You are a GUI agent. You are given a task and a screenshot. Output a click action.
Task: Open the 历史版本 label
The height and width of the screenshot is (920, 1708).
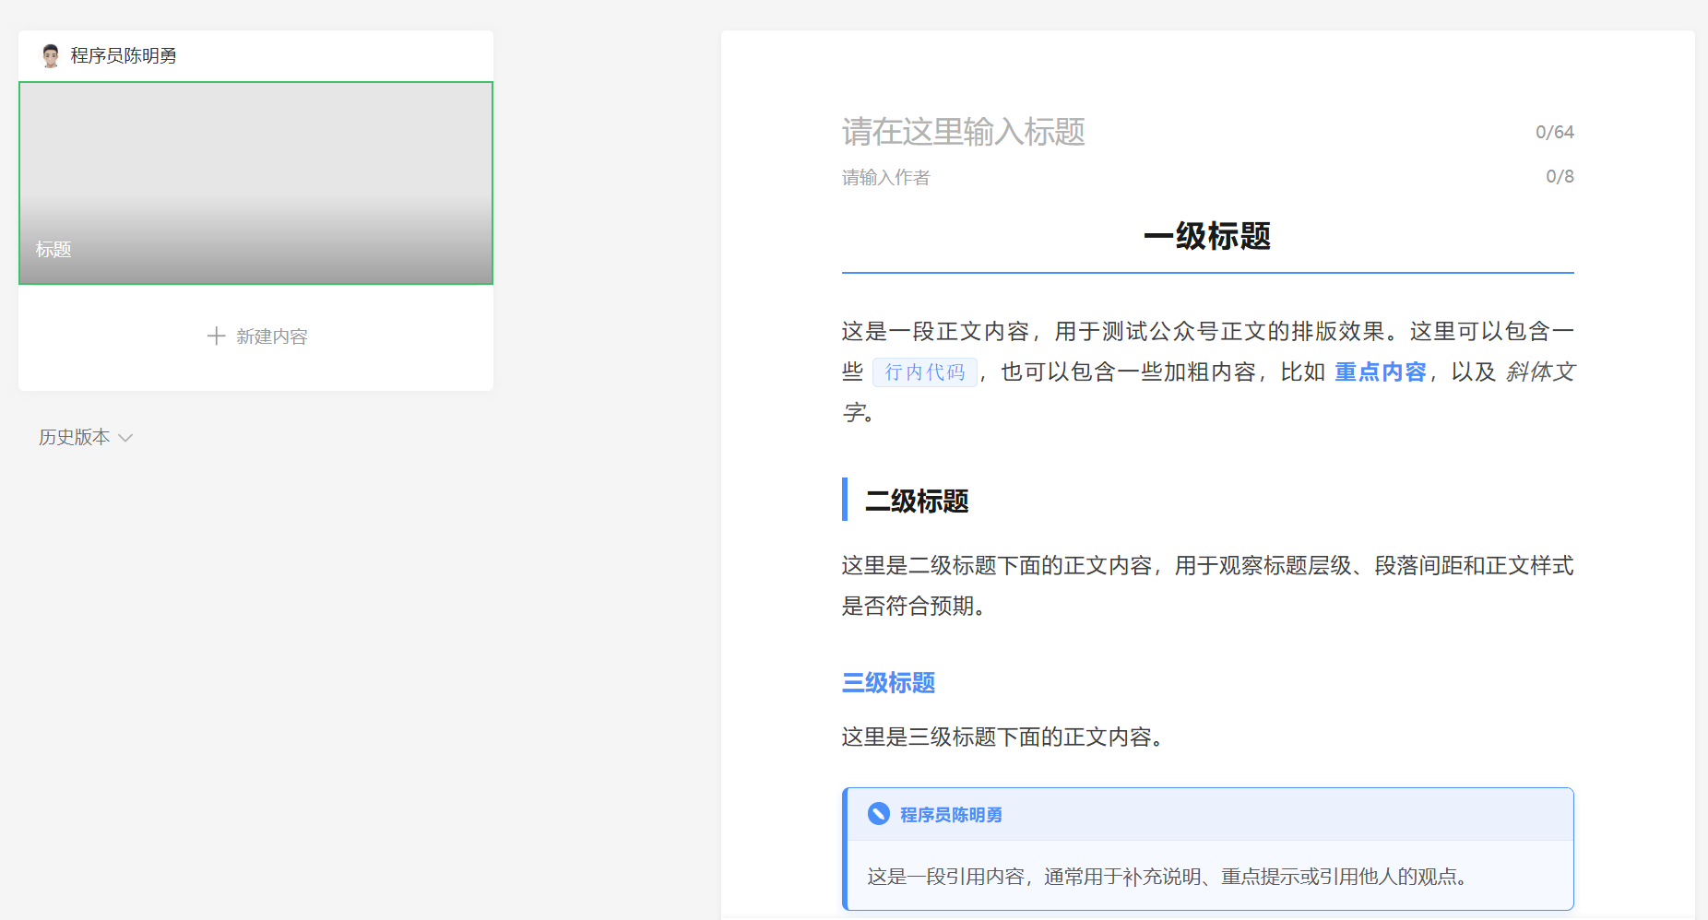click(x=74, y=437)
